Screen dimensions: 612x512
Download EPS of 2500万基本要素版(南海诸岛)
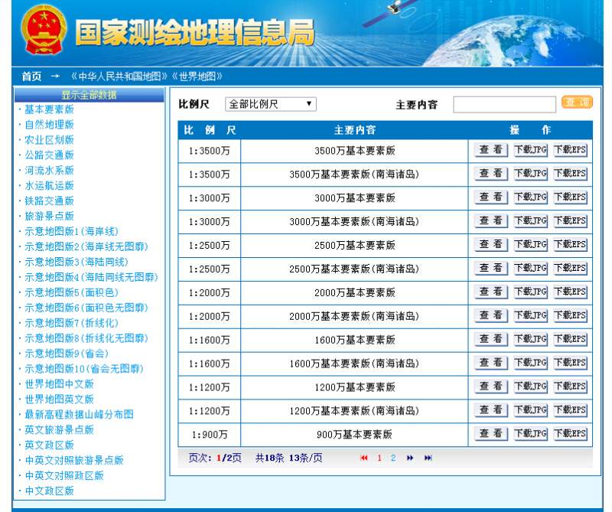[x=570, y=269]
